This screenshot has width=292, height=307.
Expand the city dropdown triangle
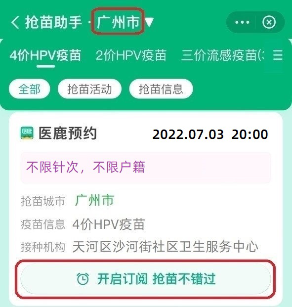pyautogui.click(x=149, y=22)
